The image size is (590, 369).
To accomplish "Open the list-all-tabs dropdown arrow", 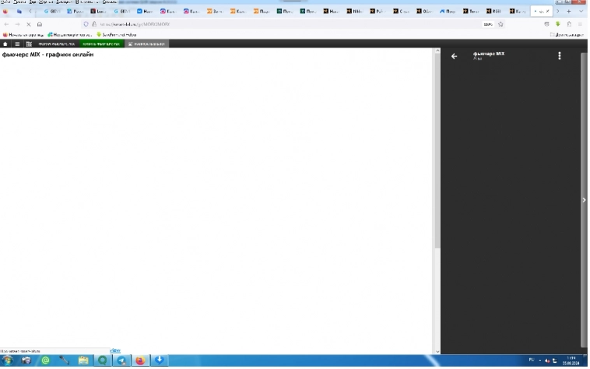I will [581, 12].
